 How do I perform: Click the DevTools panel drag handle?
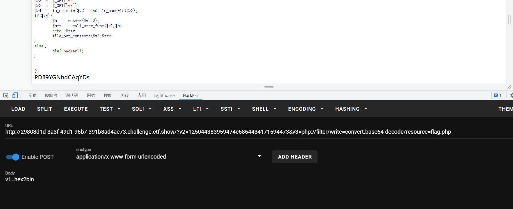(269, 87)
